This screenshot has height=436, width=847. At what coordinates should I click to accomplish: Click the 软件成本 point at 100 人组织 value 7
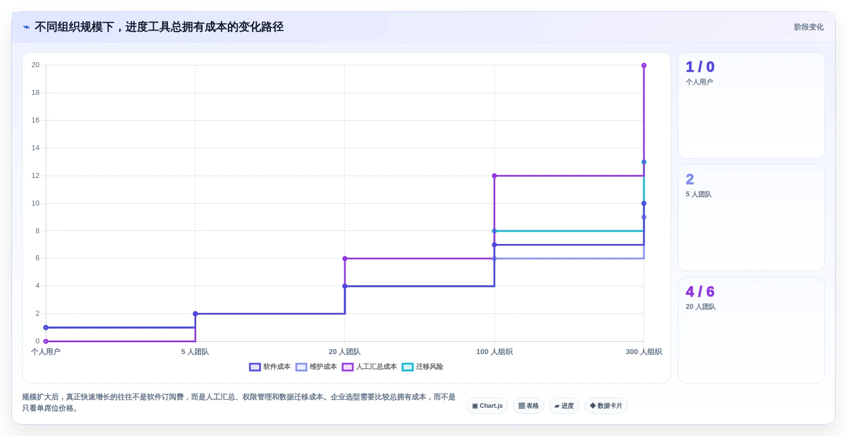pyautogui.click(x=494, y=245)
